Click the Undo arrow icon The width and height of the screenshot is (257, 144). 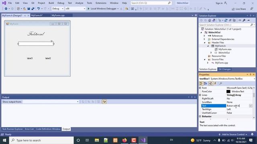pos(39,9)
